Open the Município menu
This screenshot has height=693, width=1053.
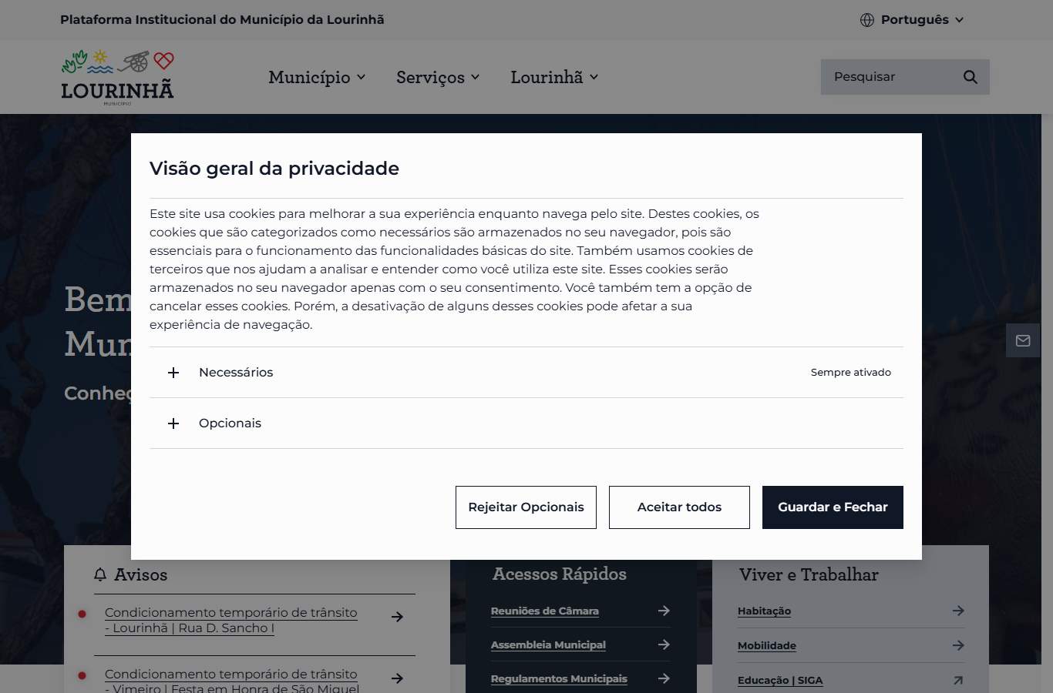point(317,77)
